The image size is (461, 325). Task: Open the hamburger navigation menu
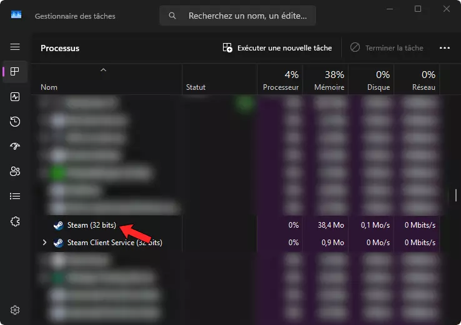tap(15, 47)
